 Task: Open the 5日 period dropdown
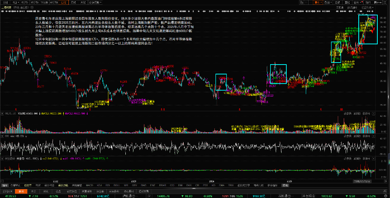point(15,2)
